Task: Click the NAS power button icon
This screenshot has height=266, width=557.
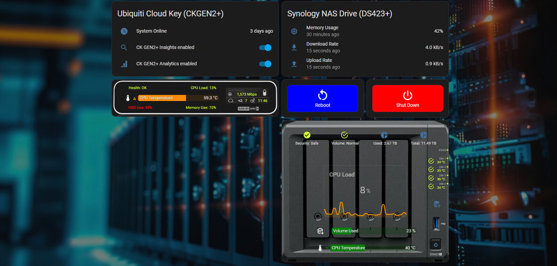Action: click(435, 244)
